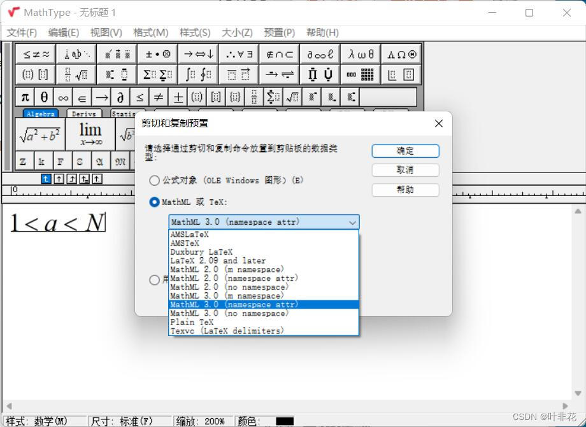This screenshot has height=427, width=586.
Task: Choose MathML 2.0 (no namespace) from the list
Action: pyautogui.click(x=264, y=287)
